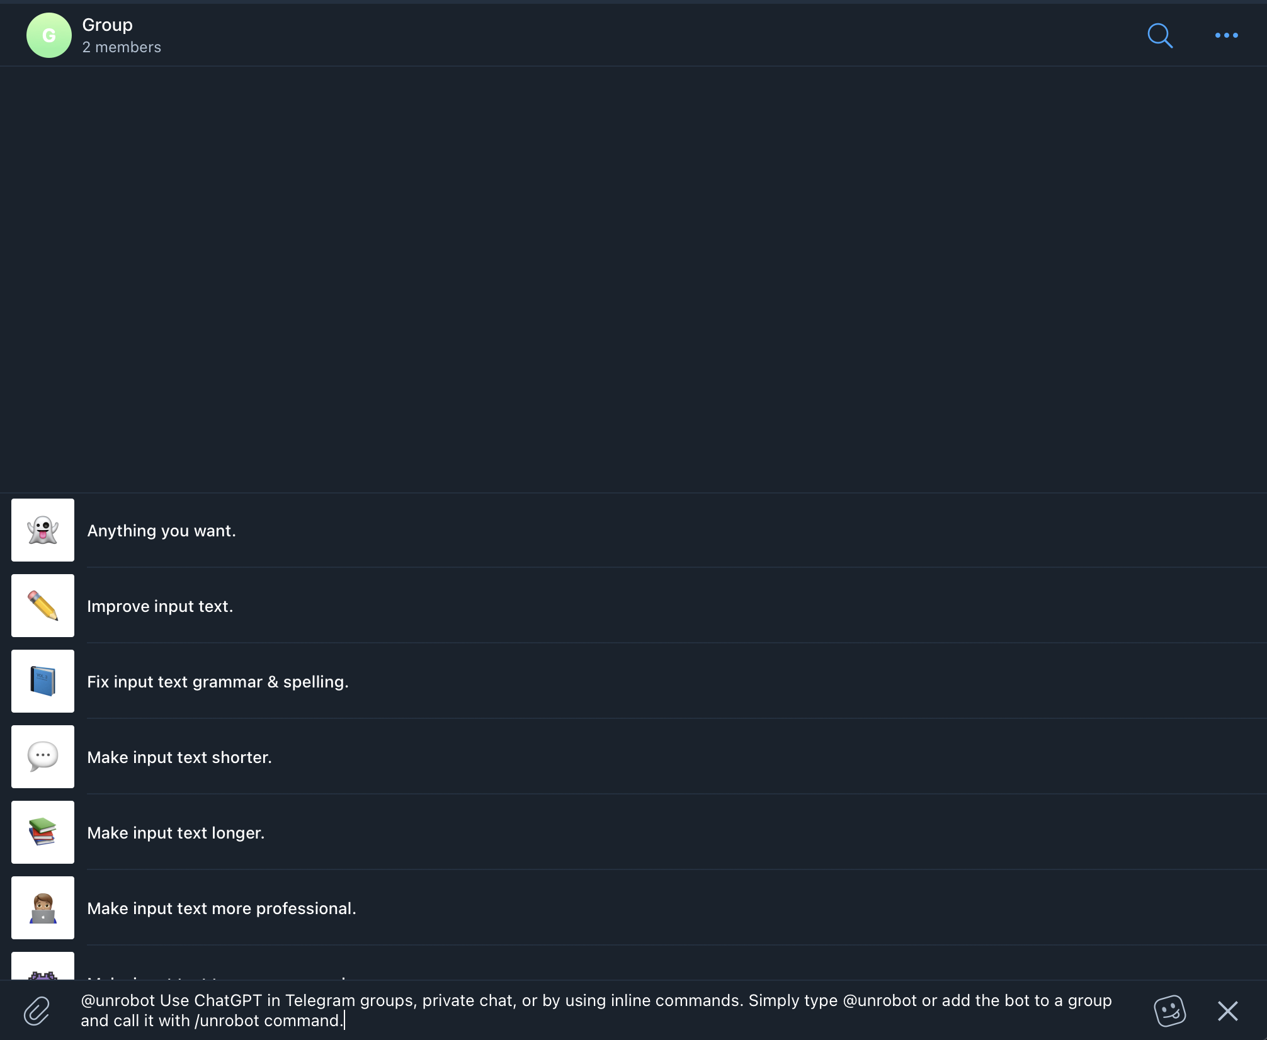
Task: Choose 'Anything you want.' inline result
Action: [633, 530]
